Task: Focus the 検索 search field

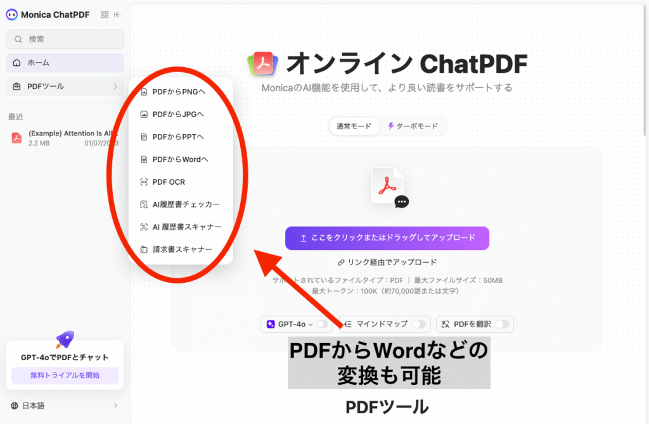Action: 65,39
